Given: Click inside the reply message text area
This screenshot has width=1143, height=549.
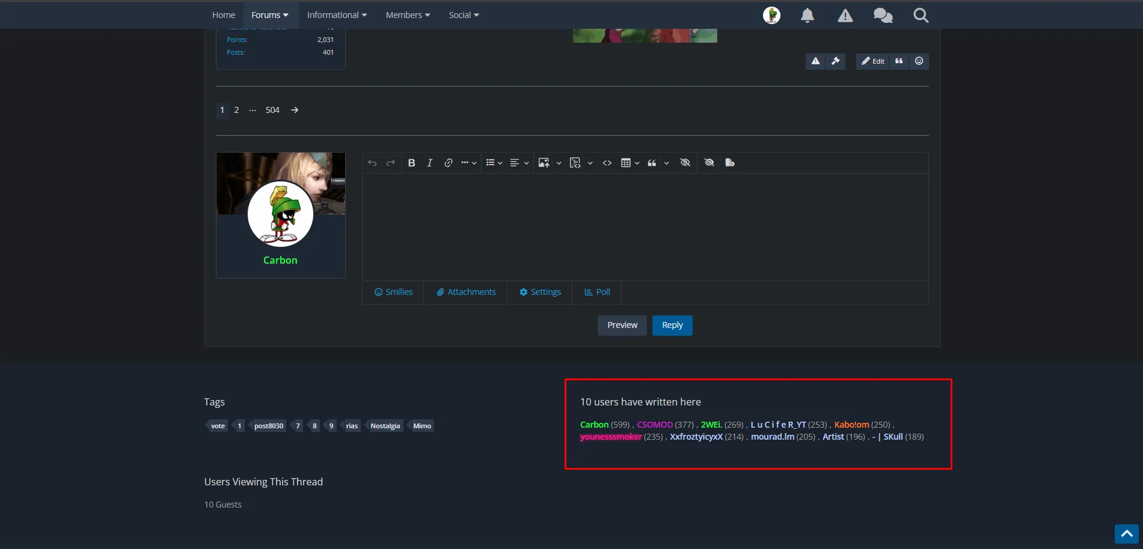Looking at the screenshot, I should (x=645, y=226).
